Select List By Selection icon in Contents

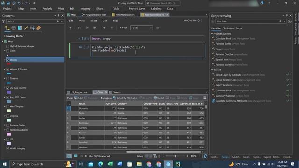(20, 28)
